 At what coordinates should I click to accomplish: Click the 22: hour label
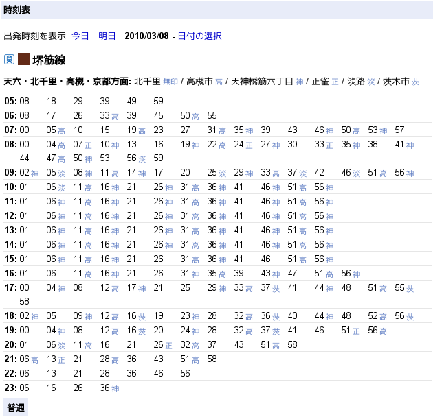point(11,374)
